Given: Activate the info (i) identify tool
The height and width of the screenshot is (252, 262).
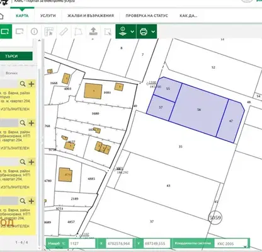Looking at the screenshot, I should (x=34, y=31).
